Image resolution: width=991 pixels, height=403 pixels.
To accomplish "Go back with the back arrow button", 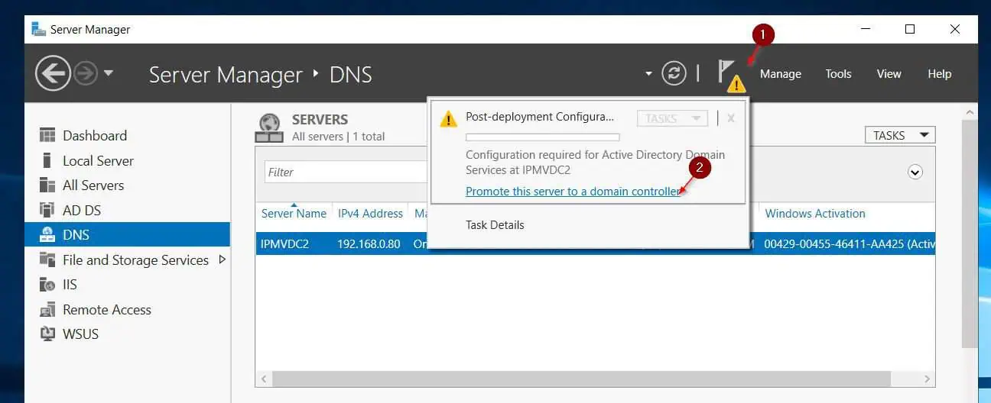I will pyautogui.click(x=53, y=73).
